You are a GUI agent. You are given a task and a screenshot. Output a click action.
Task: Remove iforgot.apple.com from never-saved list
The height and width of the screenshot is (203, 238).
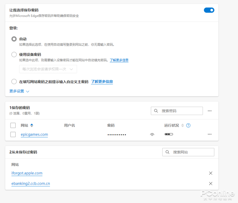click(x=210, y=173)
